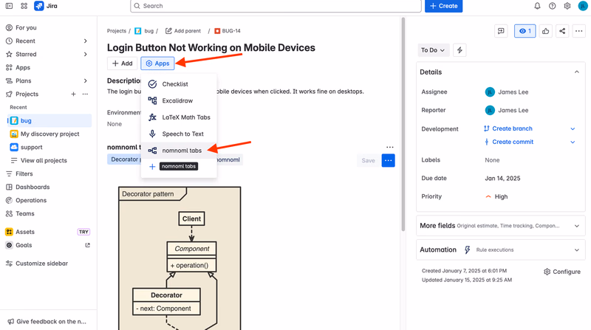
Task: Expand the Plans sidebar chevron
Action: [x=86, y=80]
